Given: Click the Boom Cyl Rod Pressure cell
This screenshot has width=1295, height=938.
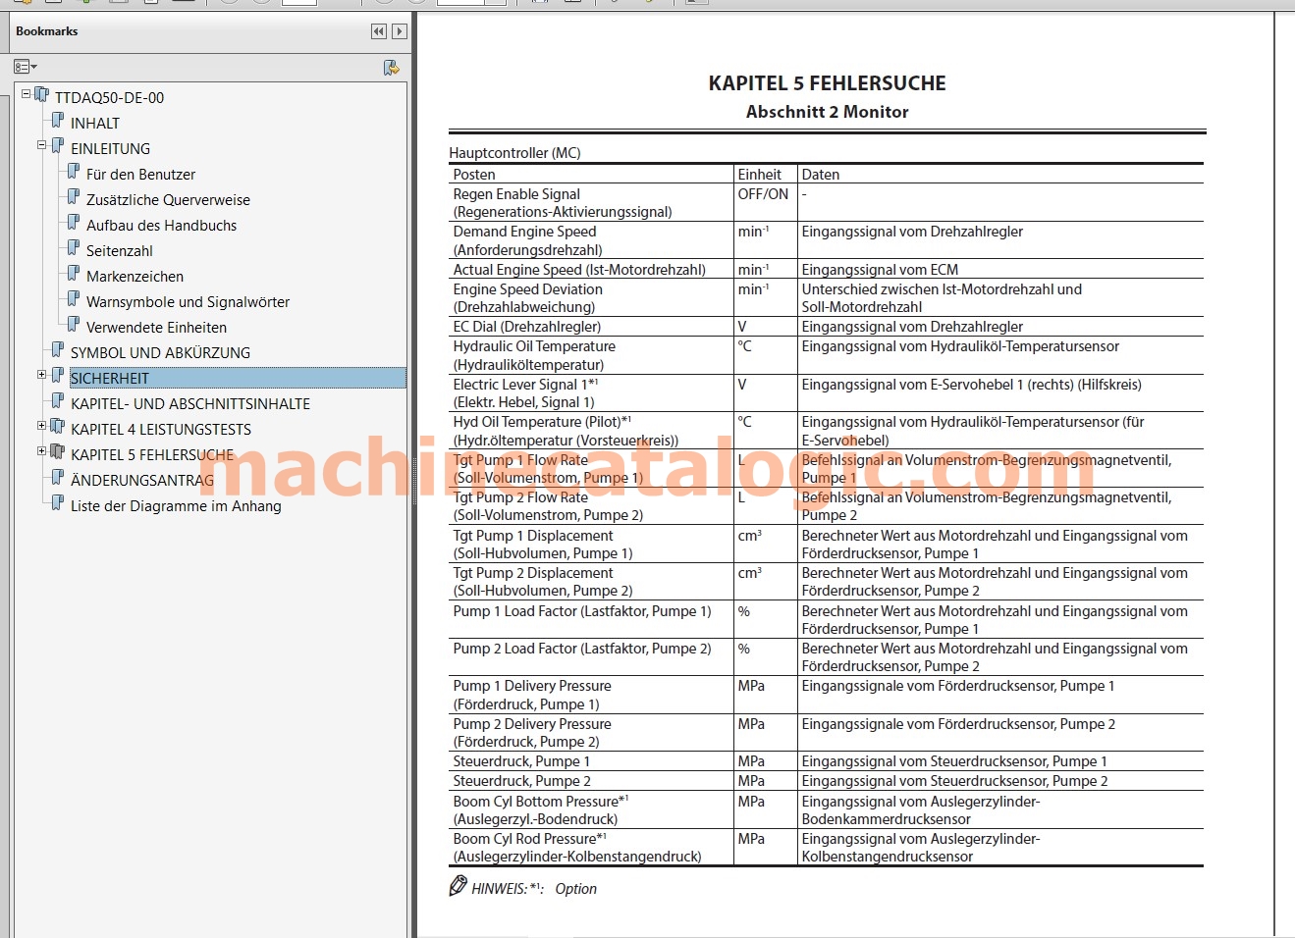Looking at the screenshot, I should click(591, 848).
